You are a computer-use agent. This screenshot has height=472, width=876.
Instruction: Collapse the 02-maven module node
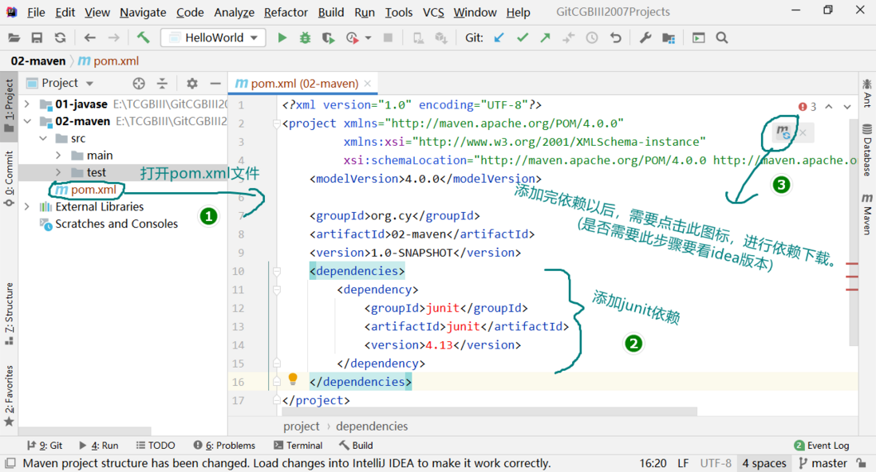(x=27, y=121)
